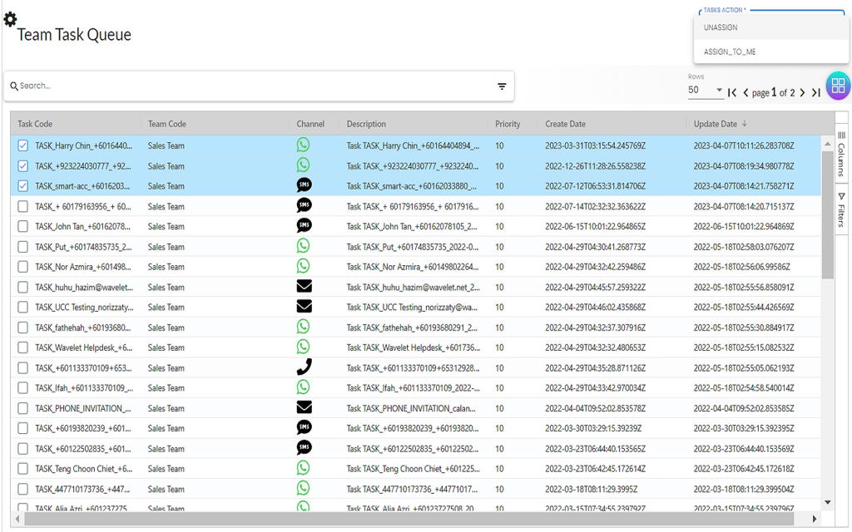This screenshot has width=852, height=532.
Task: Choose UNASSIGN from Tasks Action menu
Action: tap(721, 27)
